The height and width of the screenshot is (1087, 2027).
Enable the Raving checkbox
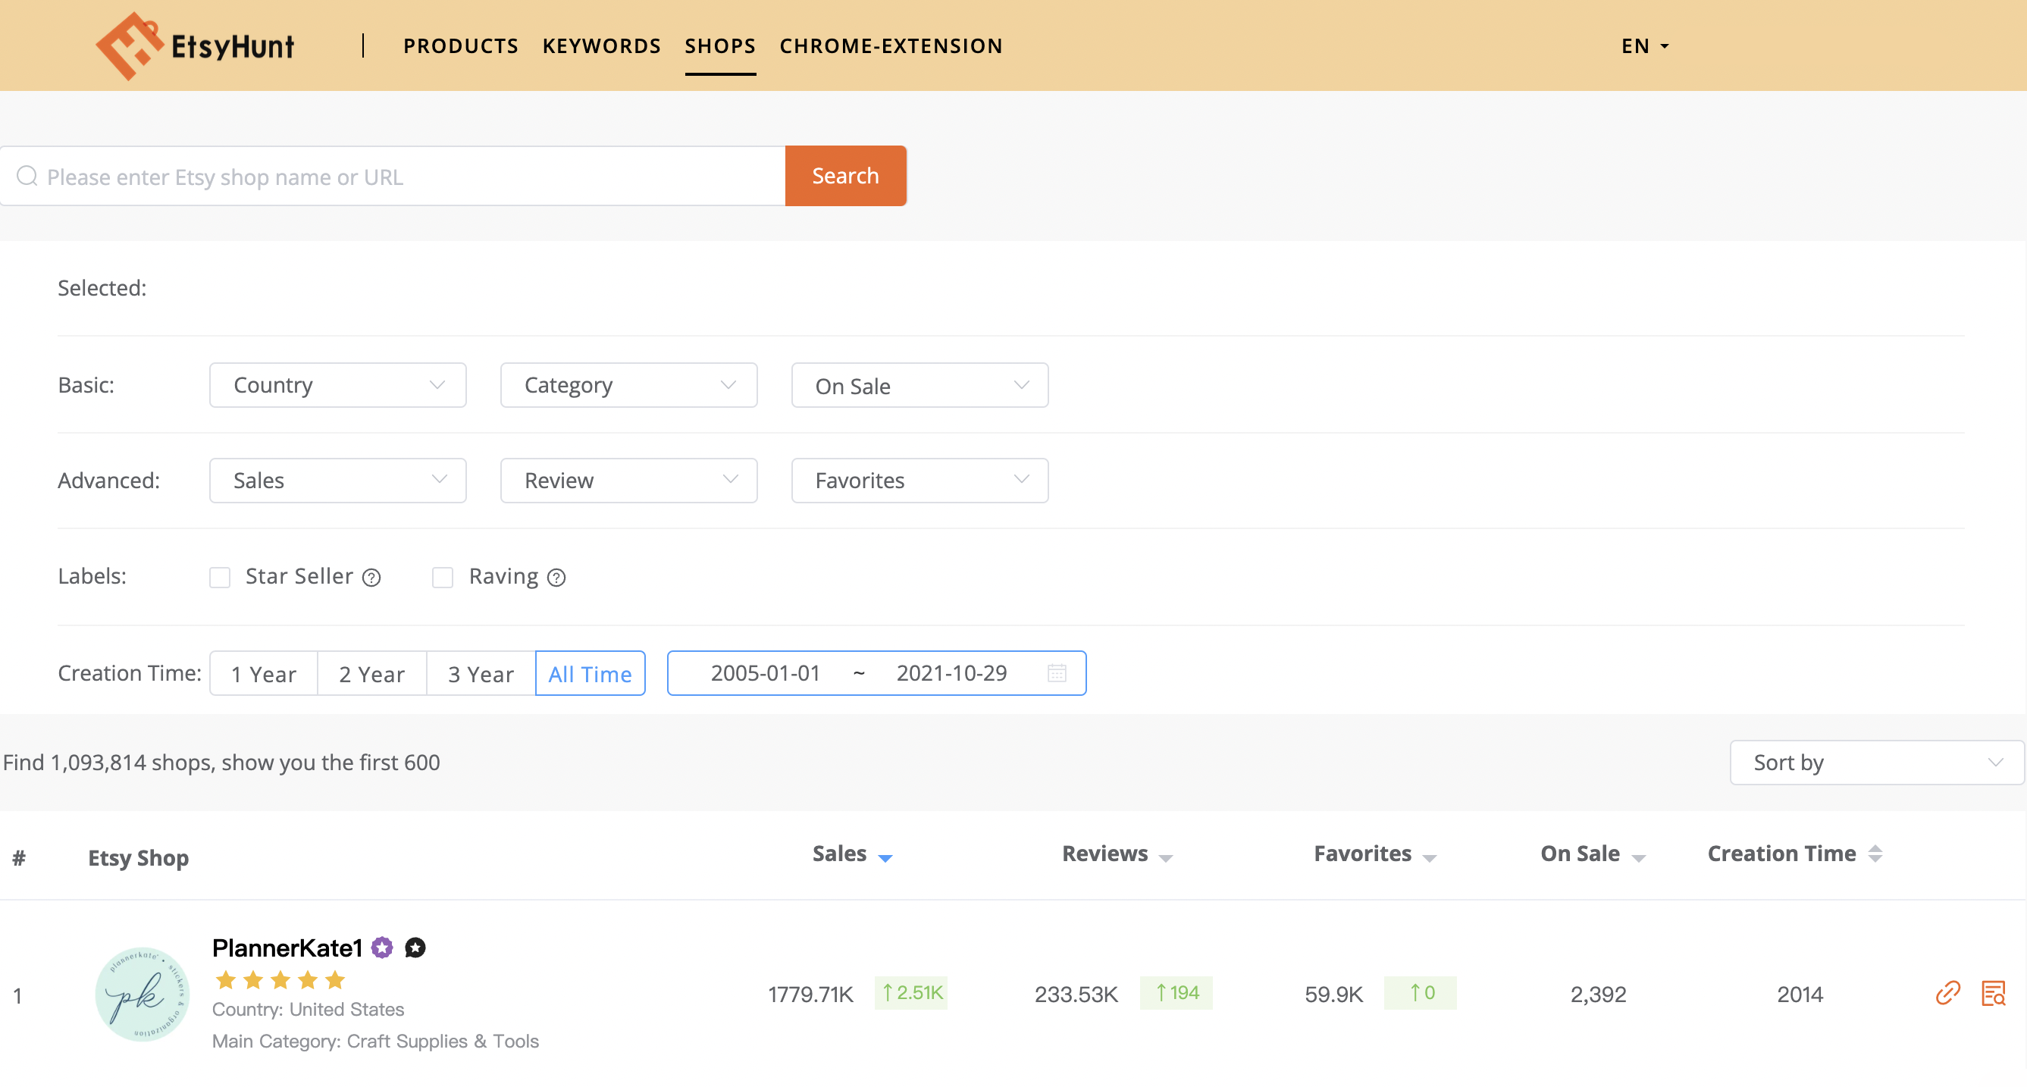coord(442,577)
